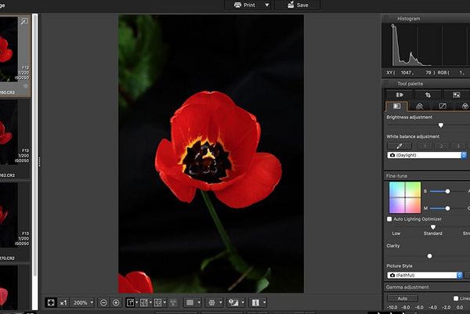Click the dust delete stamp tool icon
Image resolution: width=470 pixels, height=314 pixels.
point(456,95)
